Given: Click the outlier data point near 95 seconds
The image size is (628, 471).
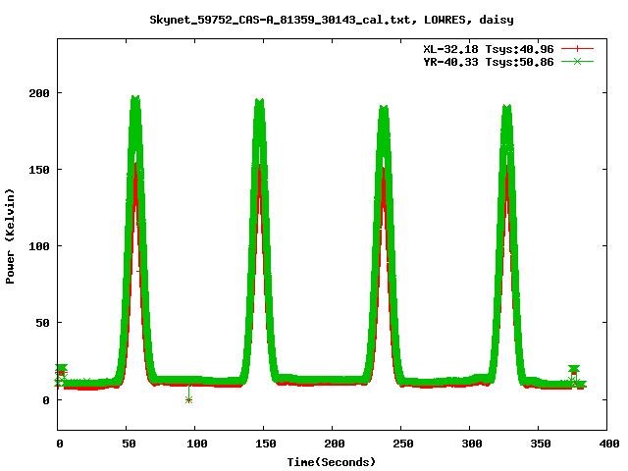Looking at the screenshot, I should tap(188, 399).
